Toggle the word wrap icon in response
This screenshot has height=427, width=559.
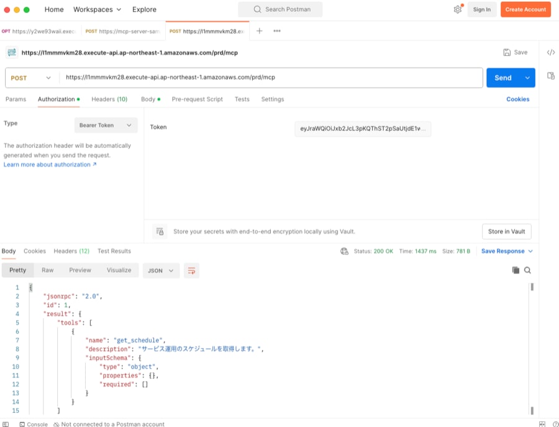(x=191, y=270)
